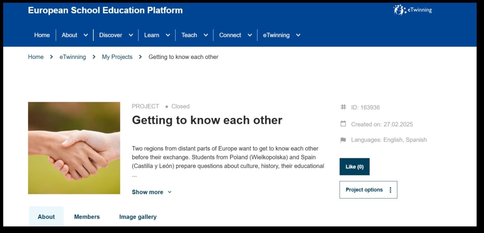This screenshot has width=484, height=233.
Task: Open the About navigation menu item
Action: click(x=69, y=35)
